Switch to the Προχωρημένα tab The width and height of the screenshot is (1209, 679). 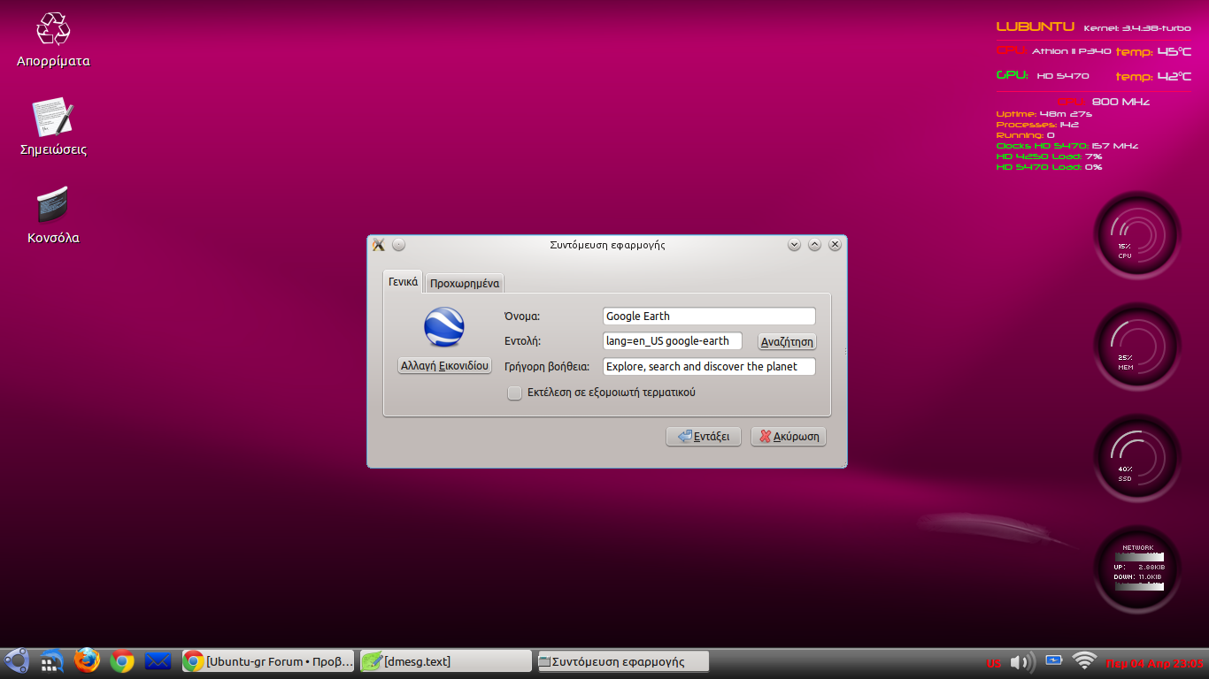(x=465, y=284)
